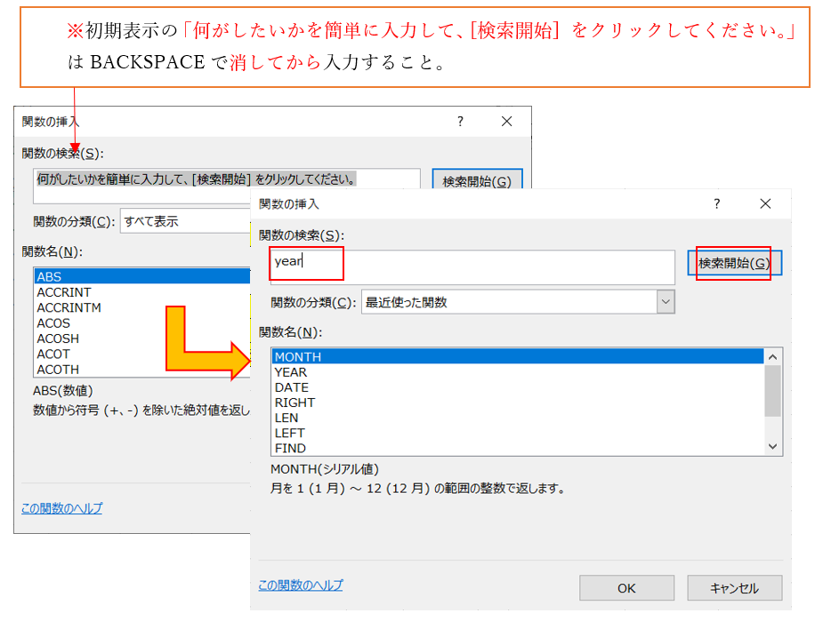Click the ? help icon in the front dialog

coord(717,204)
